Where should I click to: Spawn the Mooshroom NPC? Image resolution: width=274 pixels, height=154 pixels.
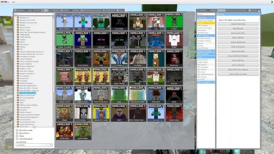click(x=174, y=58)
